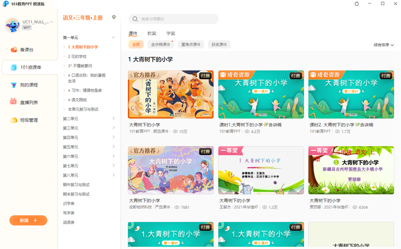Open the 1.大青树下的小学 第二课时 thumbnail

tap(261, 234)
